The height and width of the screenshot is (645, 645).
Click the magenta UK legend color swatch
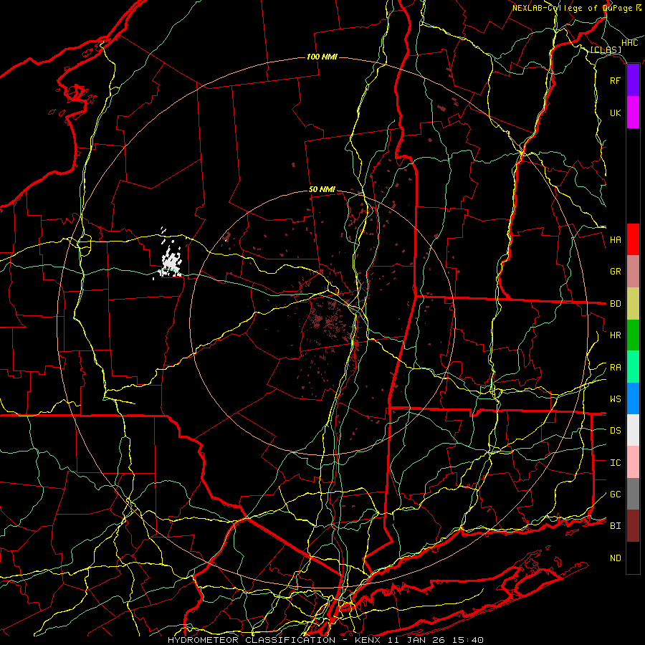point(633,113)
